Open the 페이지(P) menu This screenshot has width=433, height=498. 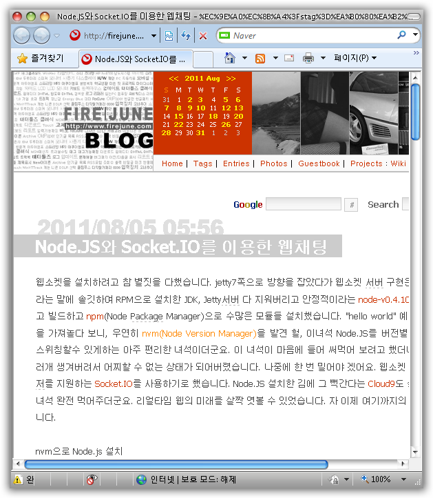coord(355,58)
